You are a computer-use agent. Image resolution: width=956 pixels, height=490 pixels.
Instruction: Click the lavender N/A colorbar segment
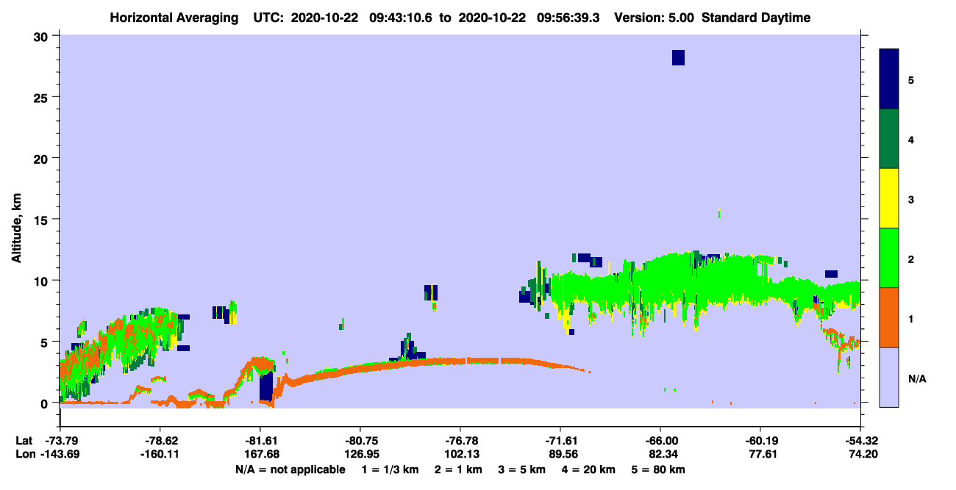[889, 377]
